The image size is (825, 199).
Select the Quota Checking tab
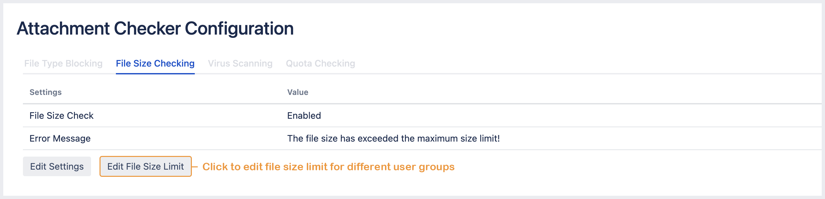coord(321,64)
